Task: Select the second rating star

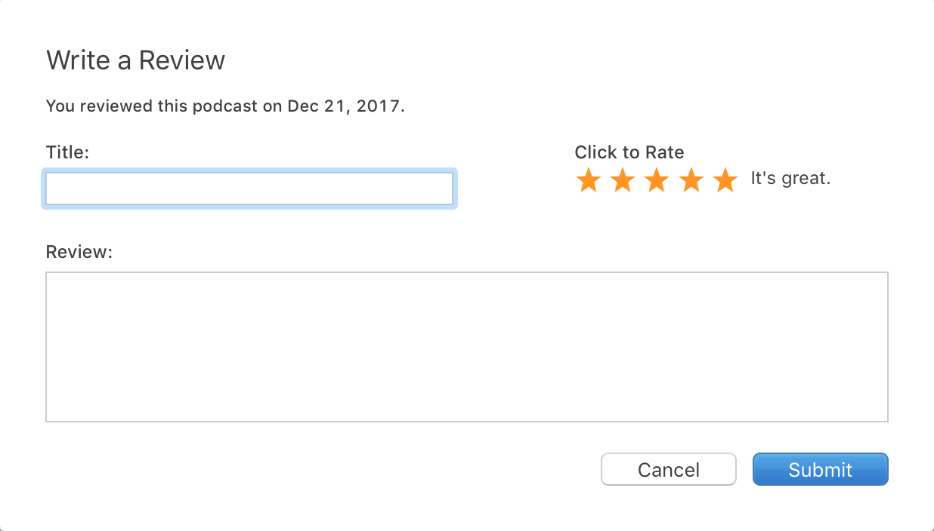Action: pyautogui.click(x=622, y=180)
